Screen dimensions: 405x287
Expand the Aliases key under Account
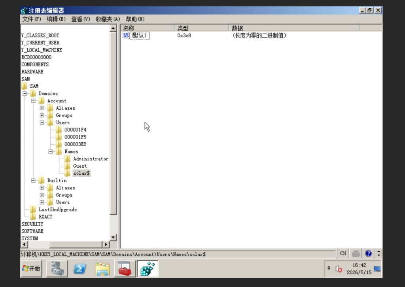[42, 108]
